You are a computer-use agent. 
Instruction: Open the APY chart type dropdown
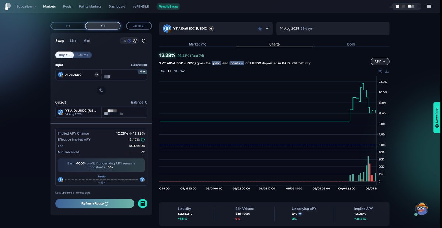pyautogui.click(x=380, y=61)
